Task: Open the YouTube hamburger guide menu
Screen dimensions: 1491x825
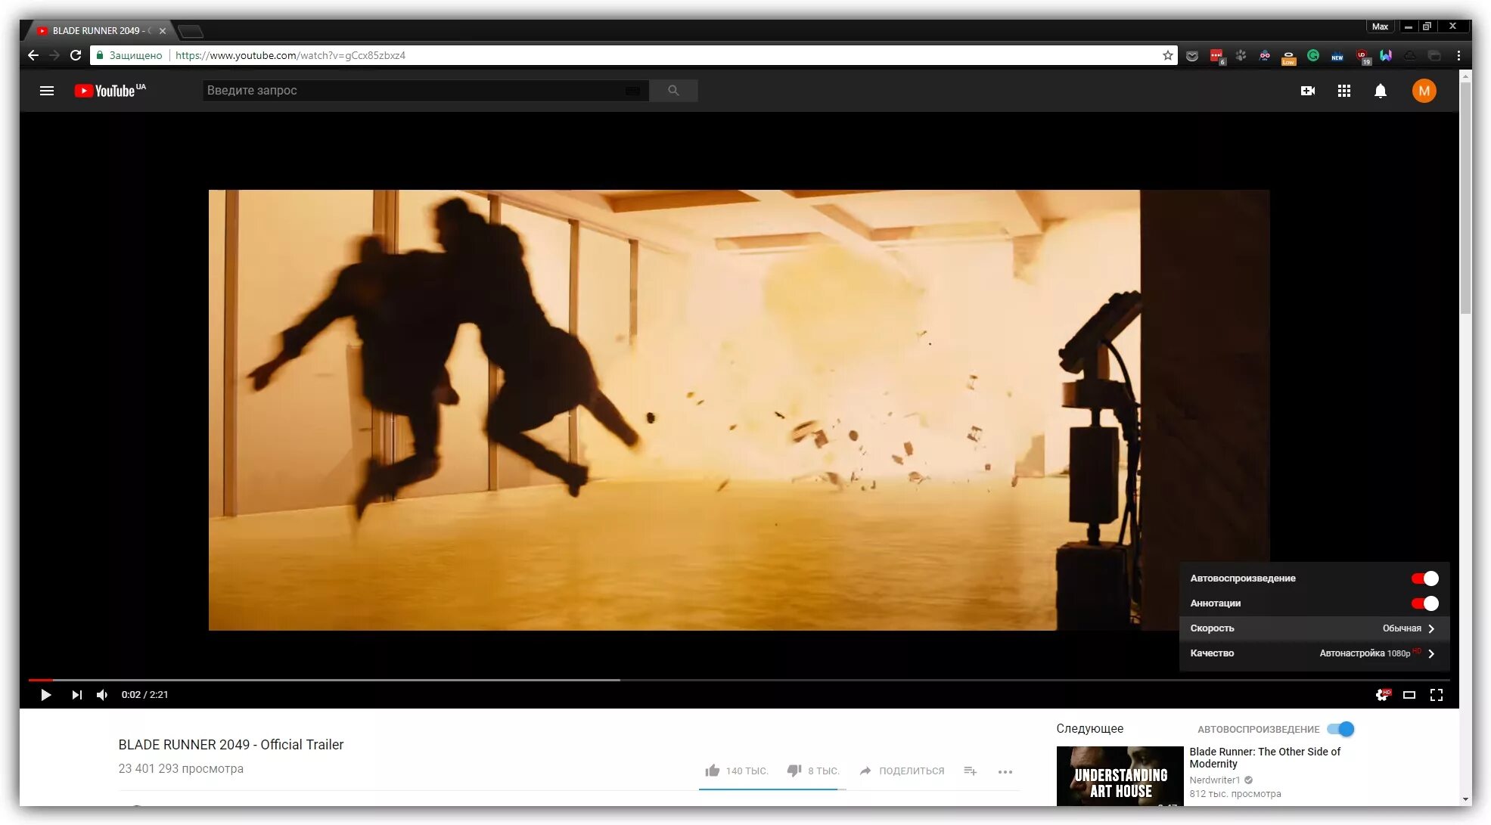Action: 47,91
